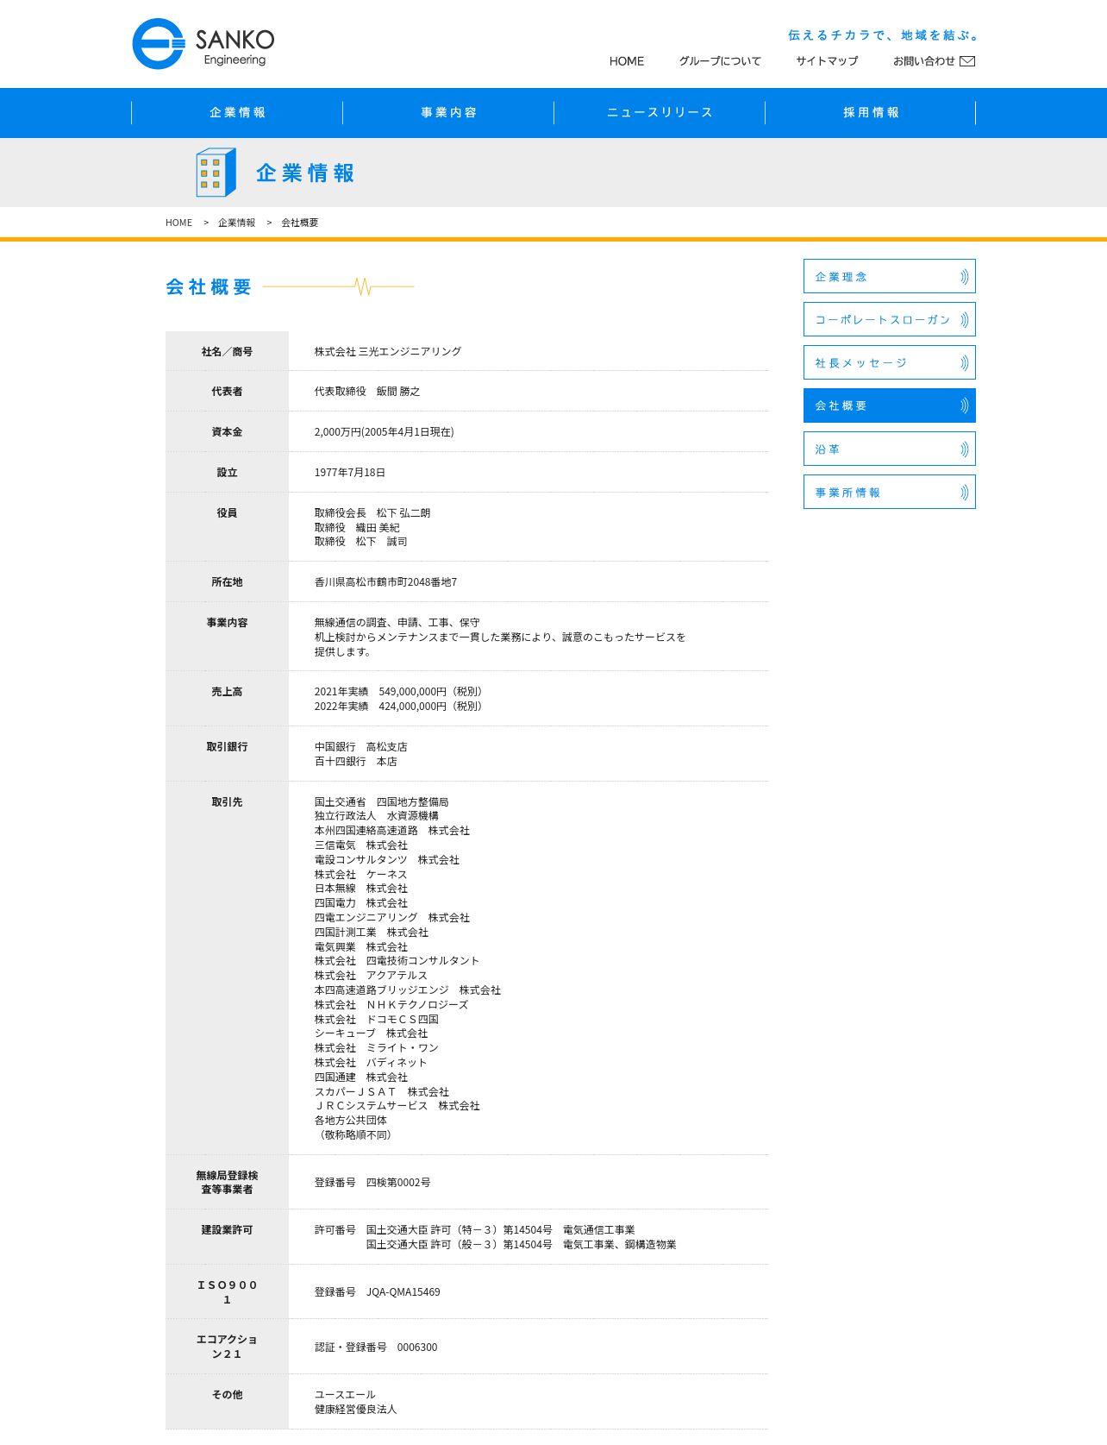Click the 会社概要 section heading
Image resolution: width=1107 pixels, height=1445 pixels.
coord(209,287)
